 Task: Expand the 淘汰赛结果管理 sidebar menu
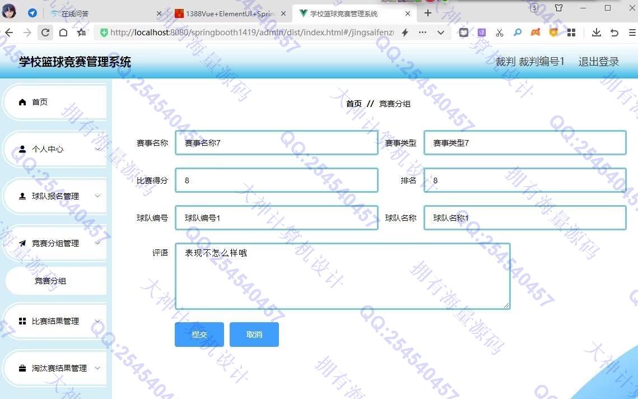click(54, 368)
